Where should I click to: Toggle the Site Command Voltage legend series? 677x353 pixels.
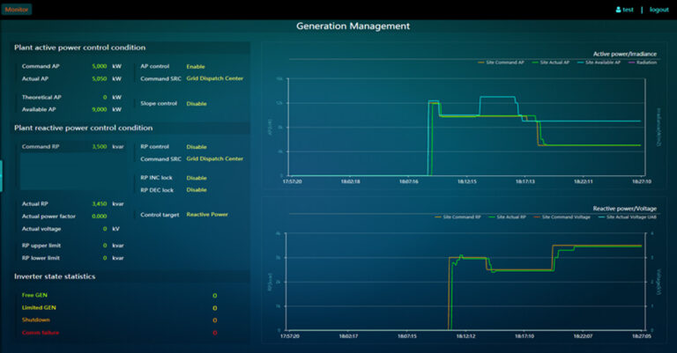(x=562, y=217)
